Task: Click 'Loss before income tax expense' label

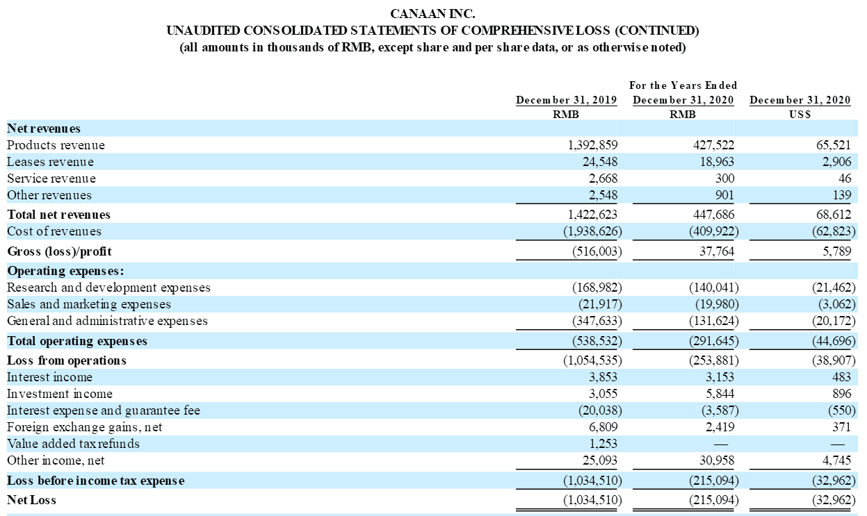Action: click(96, 481)
